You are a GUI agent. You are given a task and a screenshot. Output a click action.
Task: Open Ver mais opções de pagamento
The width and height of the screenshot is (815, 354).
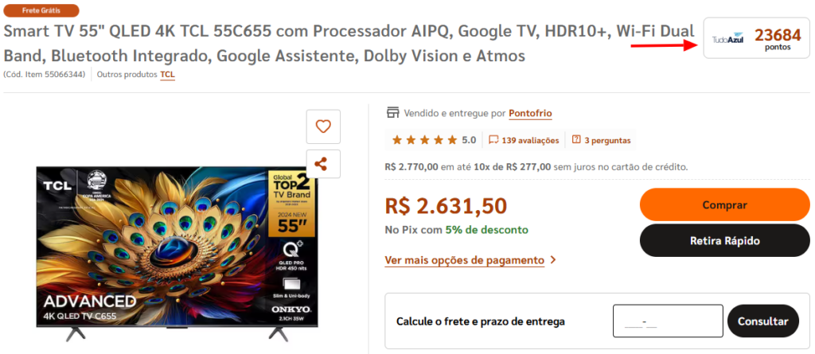(x=464, y=260)
